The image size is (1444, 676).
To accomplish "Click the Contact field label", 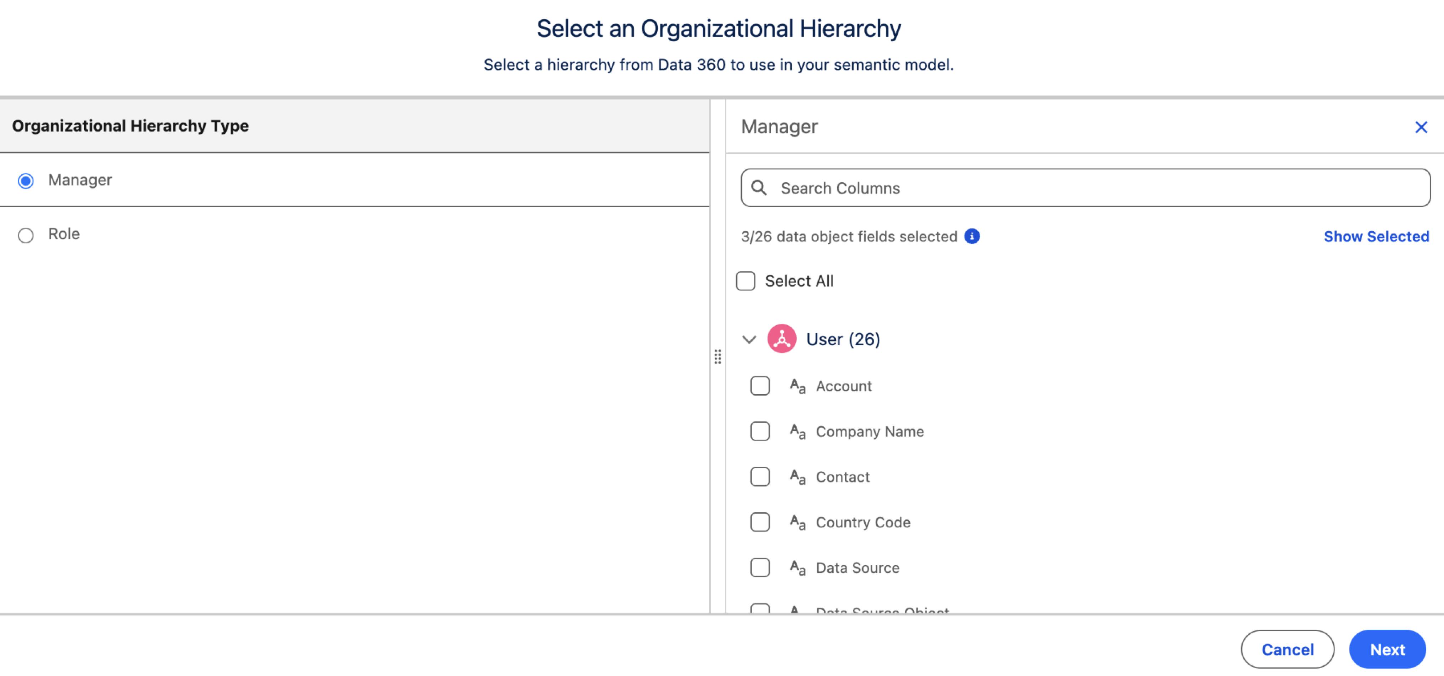I will 843,477.
